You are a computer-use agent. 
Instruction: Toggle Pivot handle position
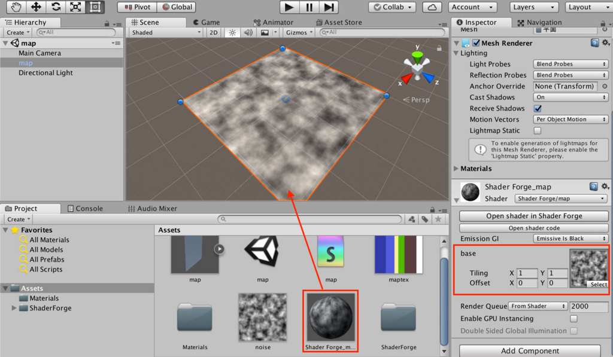pyautogui.click(x=137, y=7)
